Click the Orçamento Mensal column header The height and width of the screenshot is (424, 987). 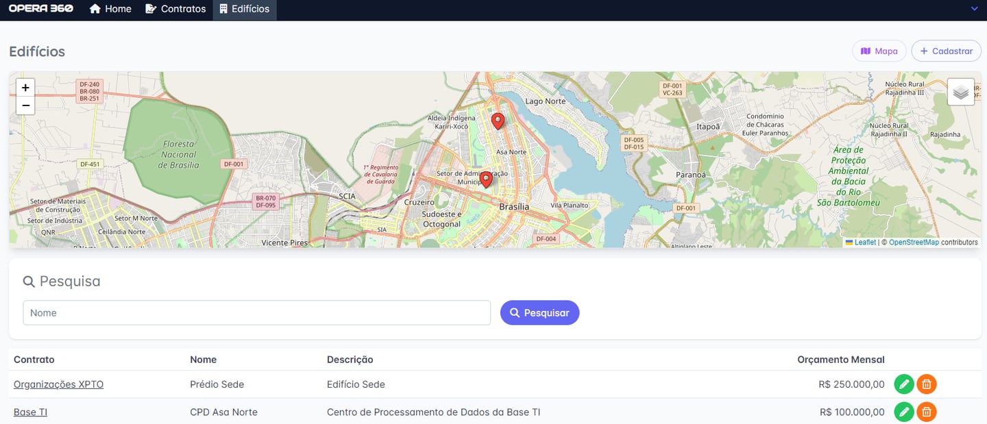pos(841,359)
